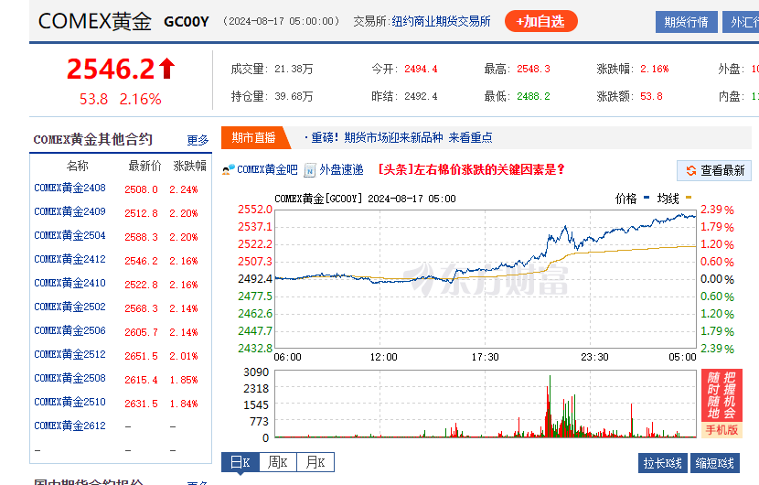This screenshot has width=759, height=485.
Task: Open the COMEX黄金2612 contract
Action: (x=69, y=426)
